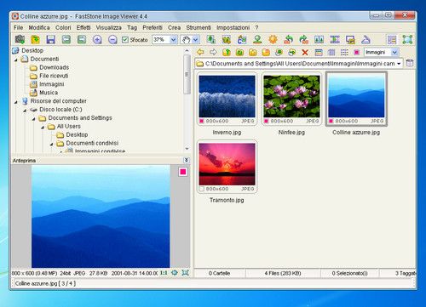Open the Effetti menu

point(83,27)
